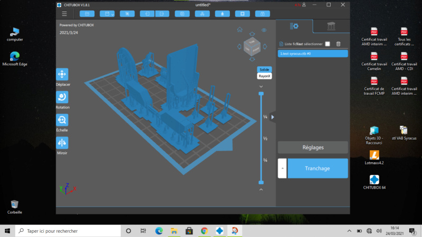The height and width of the screenshot is (237, 422).
Task: Open the settings file list tab
Action: point(294,26)
